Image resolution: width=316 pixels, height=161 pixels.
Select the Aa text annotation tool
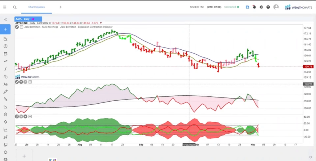point(5,84)
